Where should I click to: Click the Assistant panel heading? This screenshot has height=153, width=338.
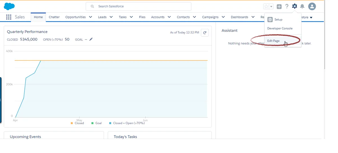click(230, 30)
